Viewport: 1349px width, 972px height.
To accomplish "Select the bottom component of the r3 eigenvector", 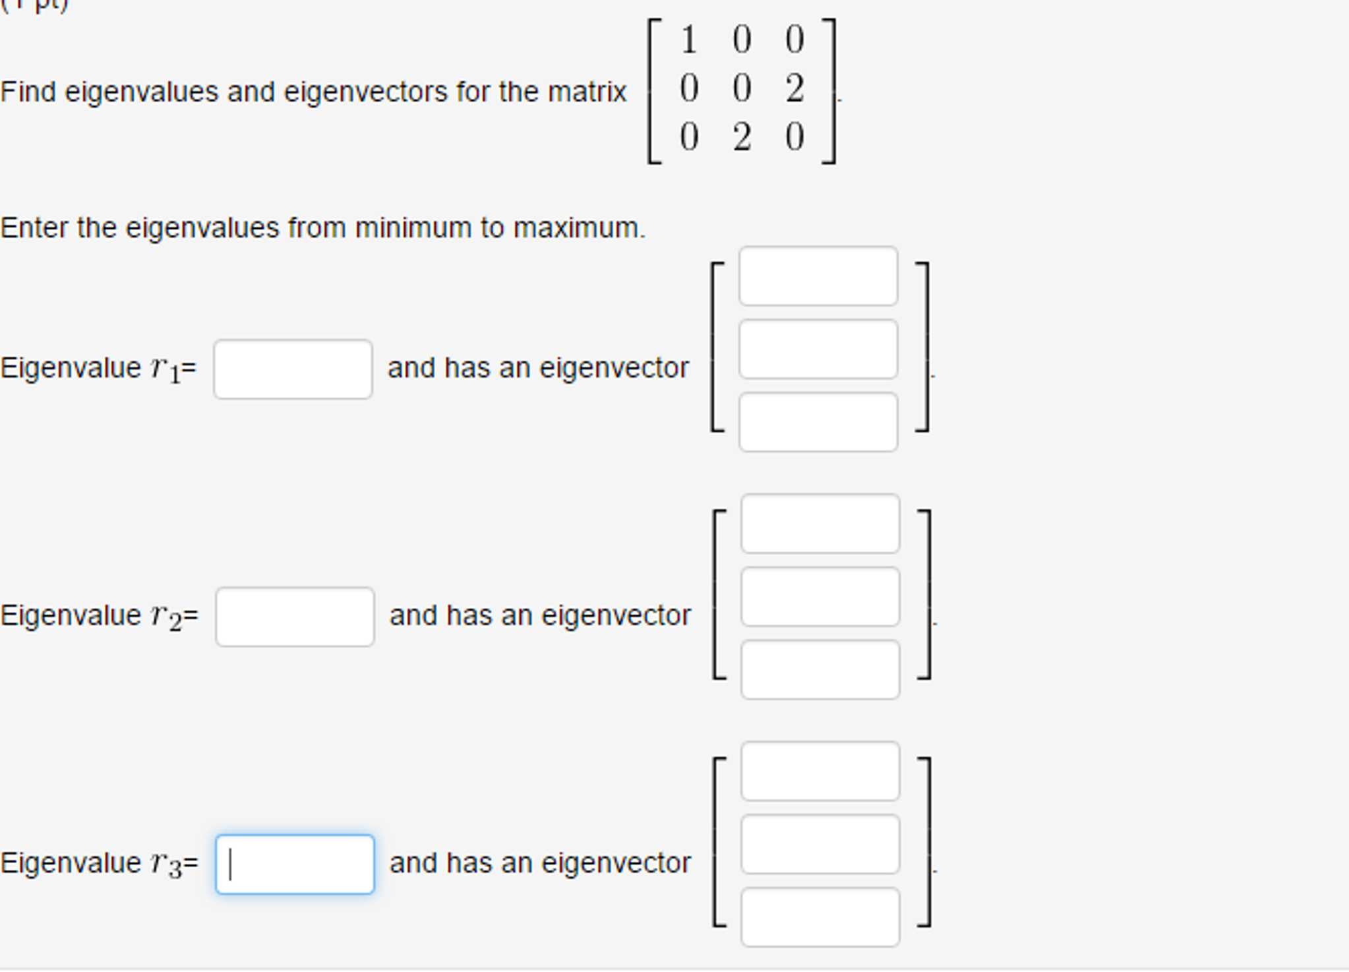I will (822, 917).
